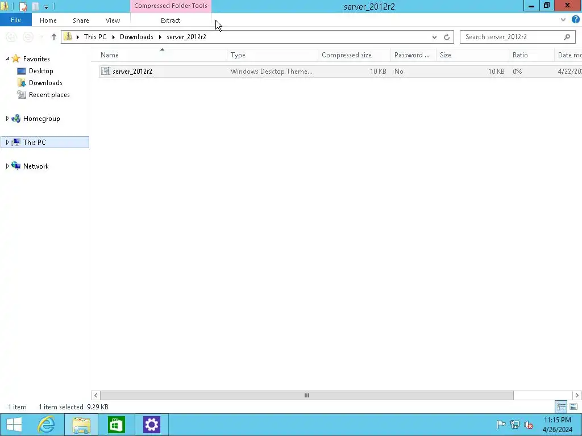The image size is (582, 436).
Task: Select This PC in navigation pane
Action: coord(34,142)
